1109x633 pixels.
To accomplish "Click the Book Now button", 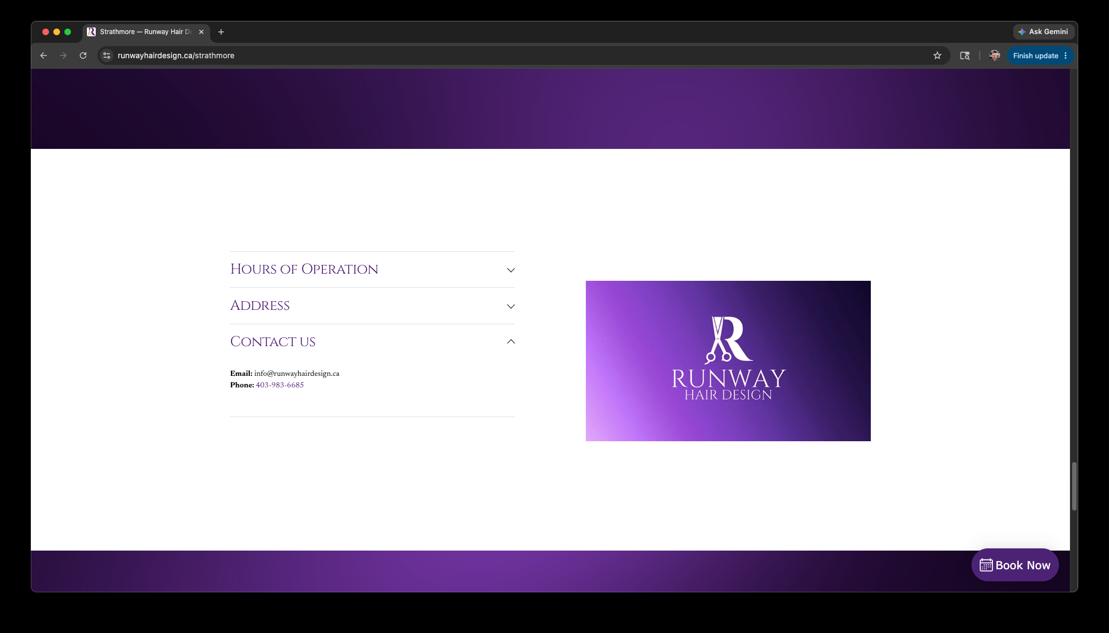I will coord(1015,565).
